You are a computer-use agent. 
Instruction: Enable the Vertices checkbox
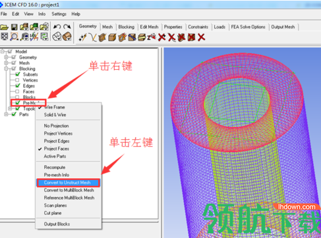tap(17, 80)
